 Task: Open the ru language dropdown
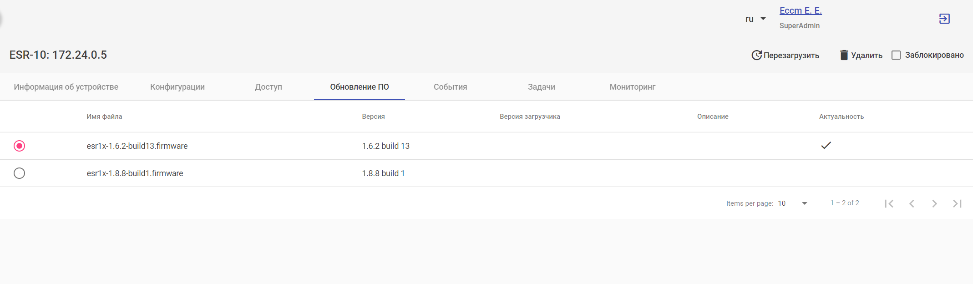(755, 19)
